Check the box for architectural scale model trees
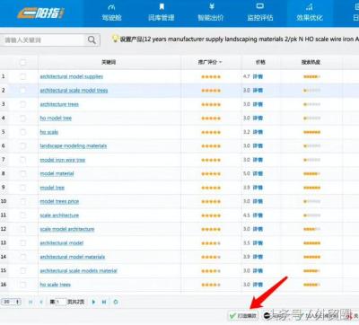 pos(22,91)
